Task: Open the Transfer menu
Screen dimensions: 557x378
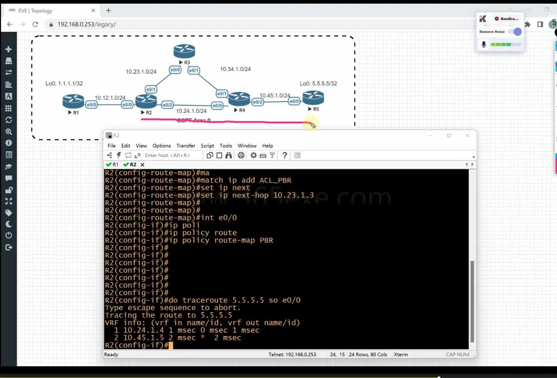Action: 186,146
